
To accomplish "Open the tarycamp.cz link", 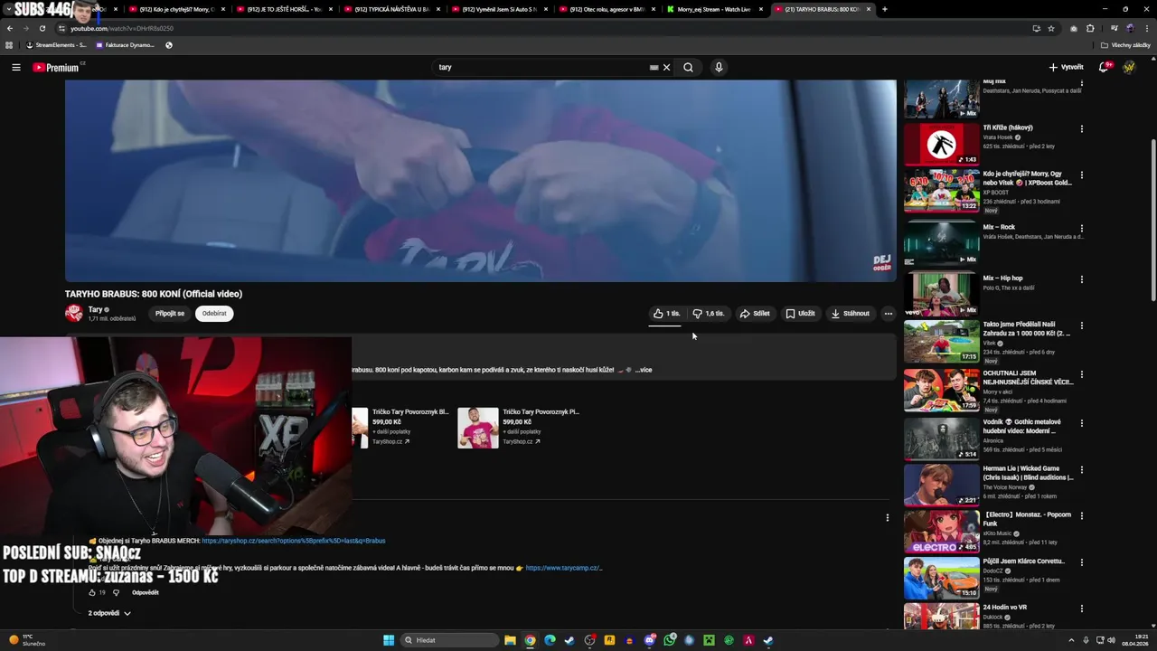I will [564, 568].
